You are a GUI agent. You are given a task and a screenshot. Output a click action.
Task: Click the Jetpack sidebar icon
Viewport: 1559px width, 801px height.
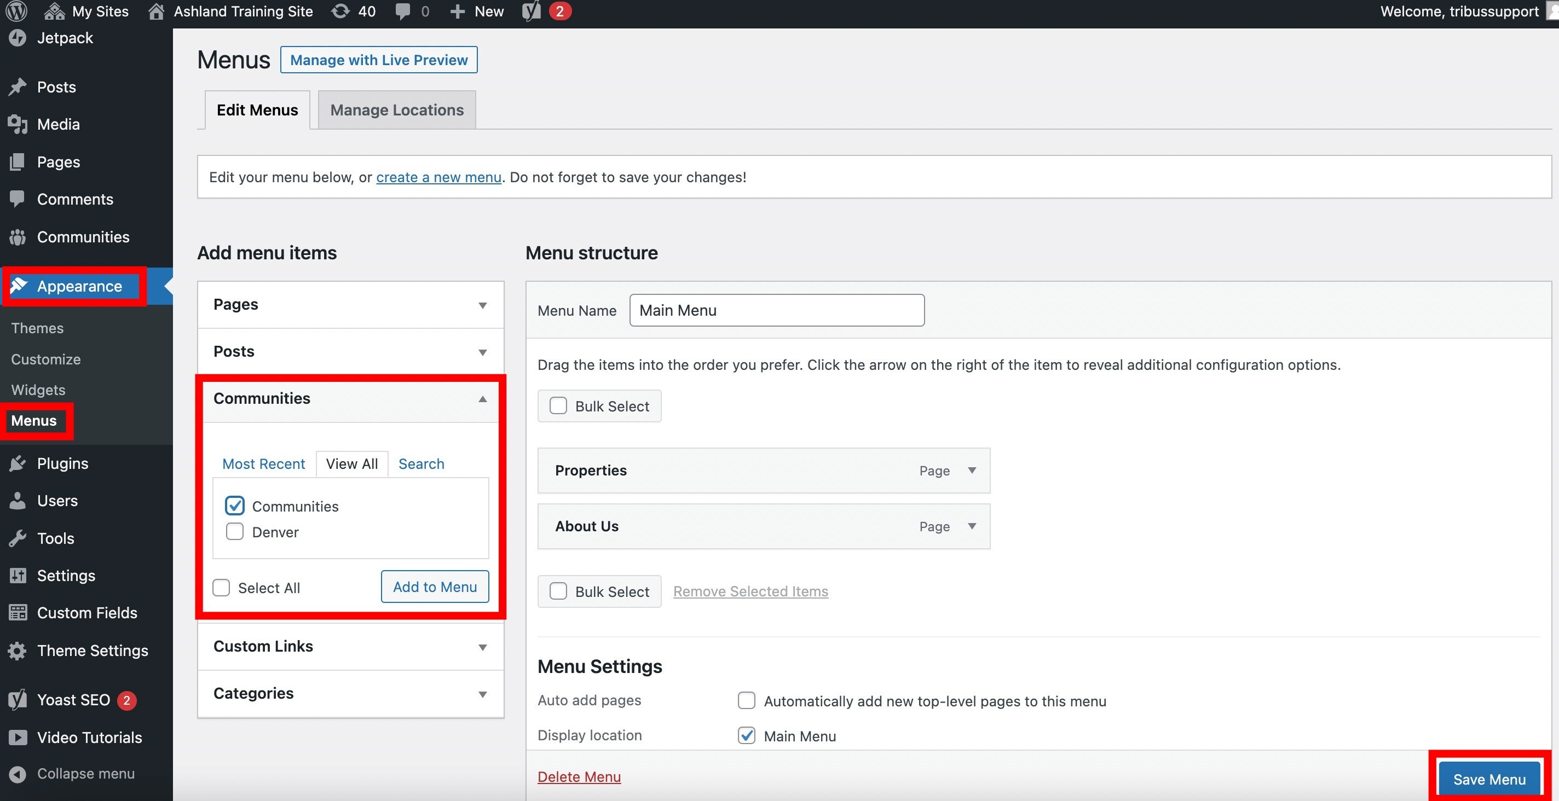[x=18, y=38]
